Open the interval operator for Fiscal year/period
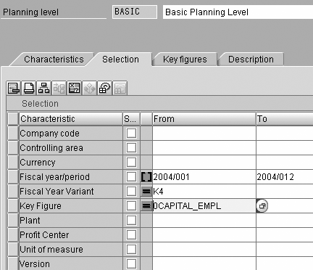The image size is (313, 270). click(146, 177)
